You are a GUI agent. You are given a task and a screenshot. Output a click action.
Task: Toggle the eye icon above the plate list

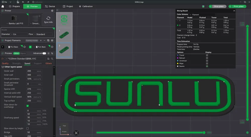(57, 10)
